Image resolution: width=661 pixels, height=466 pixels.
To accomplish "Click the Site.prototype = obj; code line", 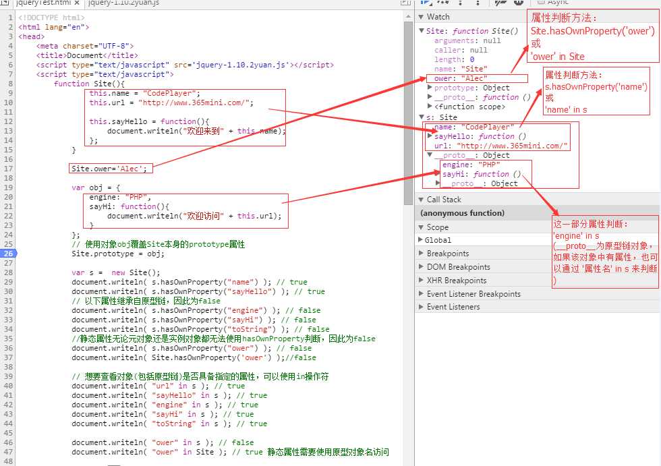I will click(x=118, y=254).
